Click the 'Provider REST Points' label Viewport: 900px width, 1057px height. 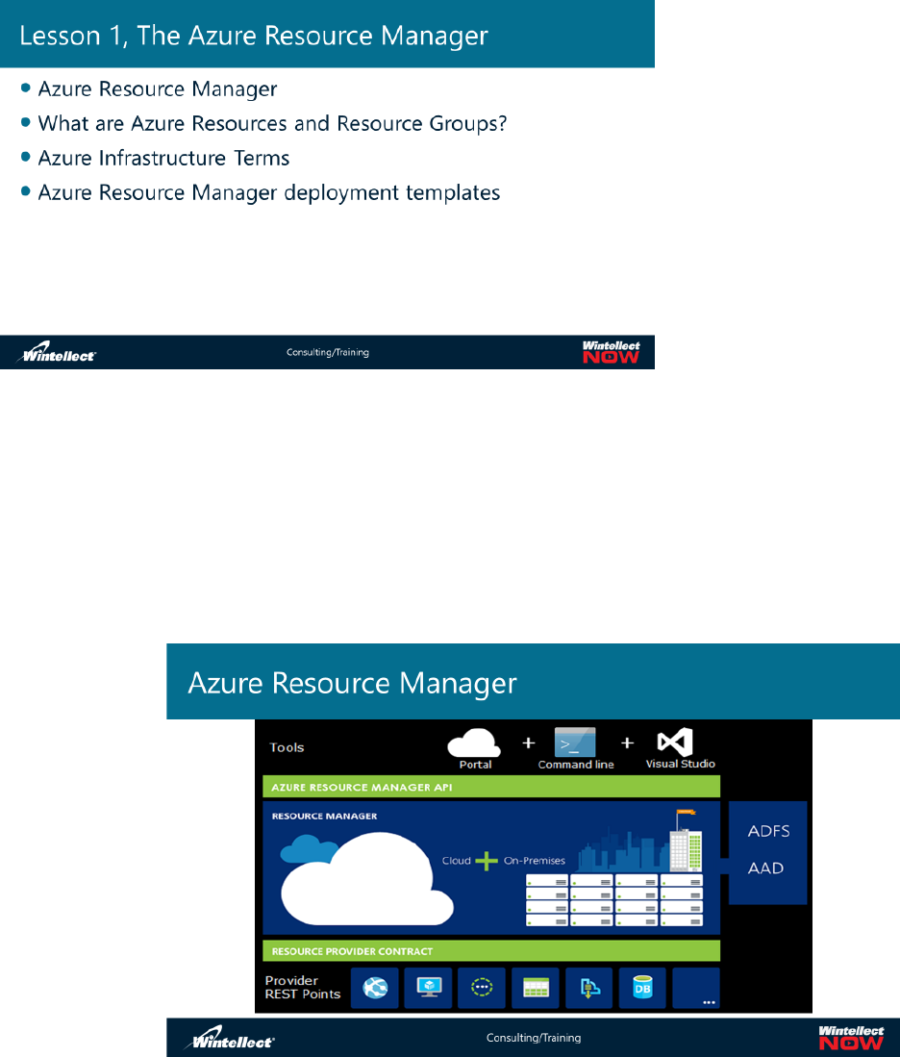(x=303, y=988)
